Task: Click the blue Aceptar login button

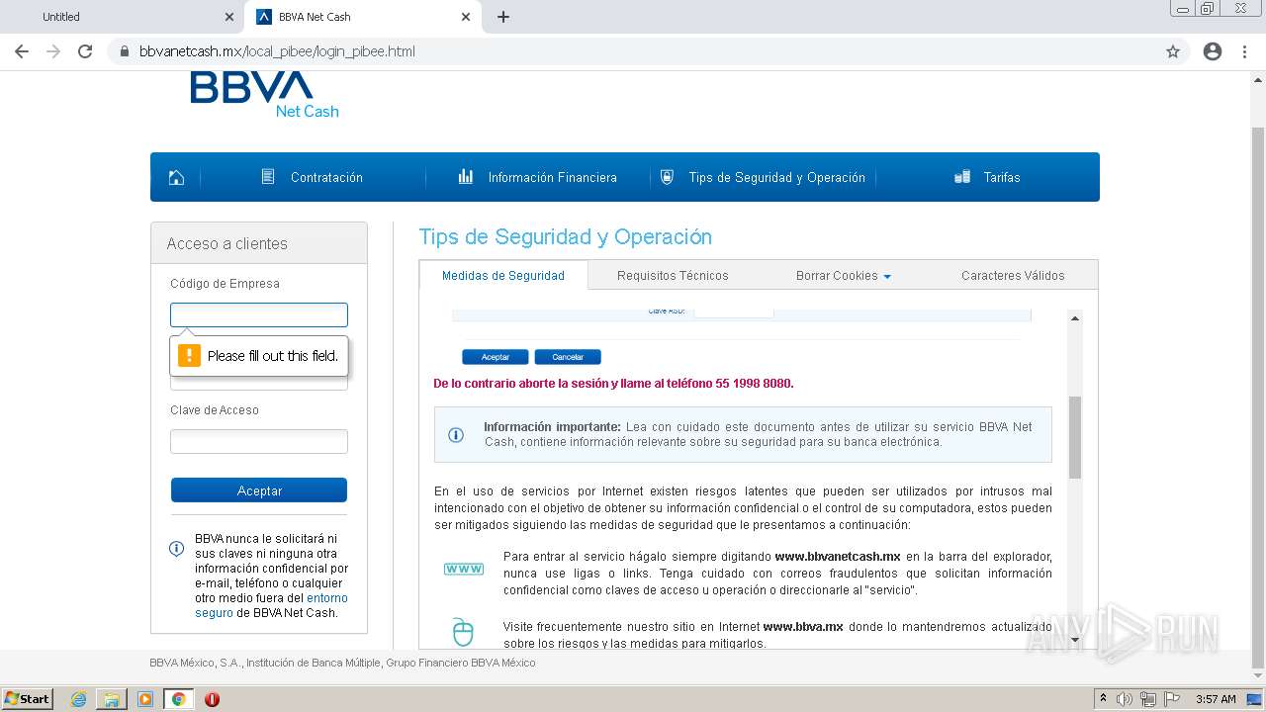Action: tap(259, 490)
